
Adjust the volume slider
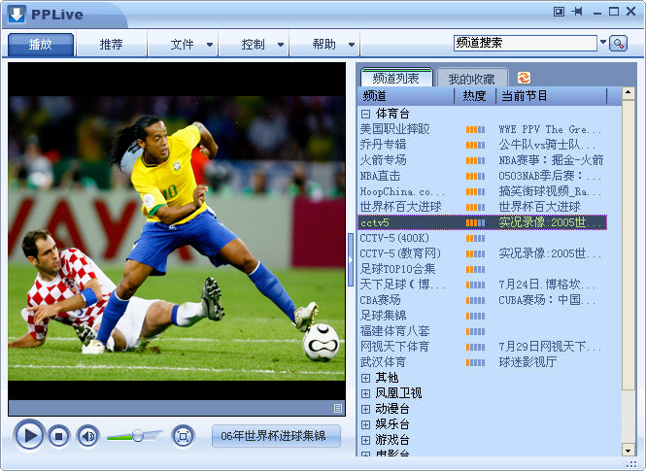134,436
